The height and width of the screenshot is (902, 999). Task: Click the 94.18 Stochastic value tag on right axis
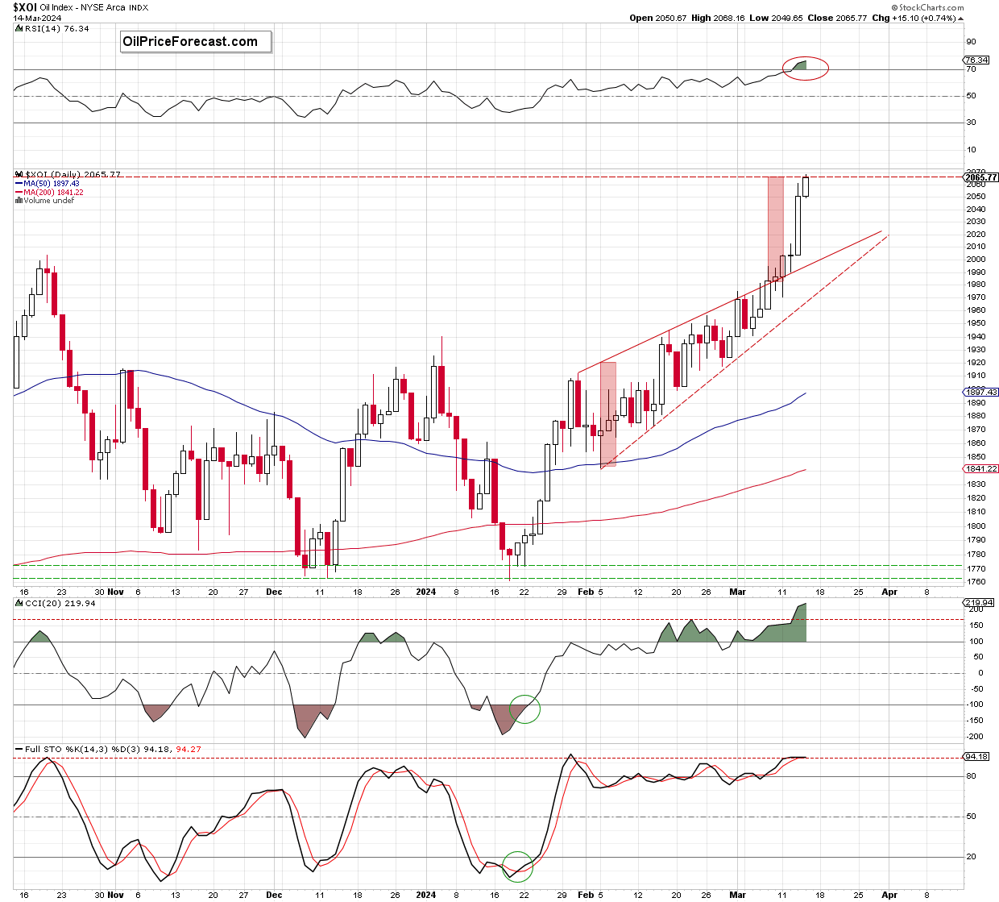point(976,757)
